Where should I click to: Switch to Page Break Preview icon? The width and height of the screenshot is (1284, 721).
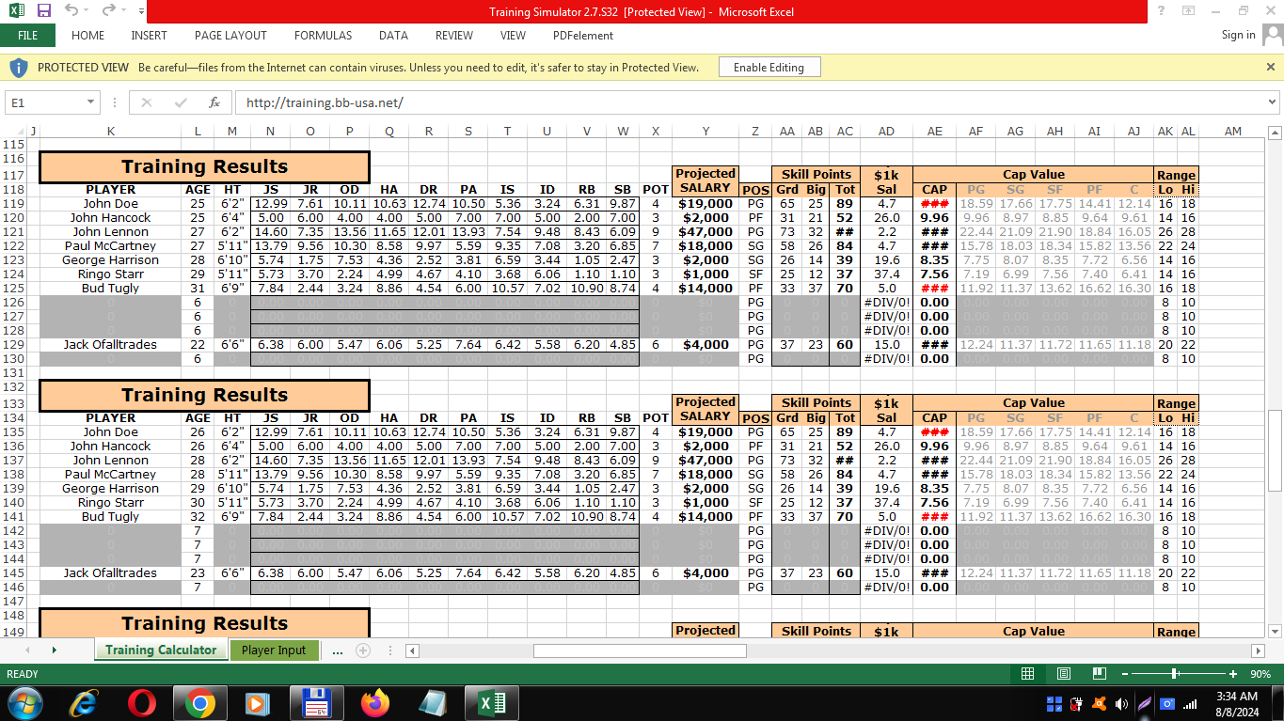tap(1099, 674)
